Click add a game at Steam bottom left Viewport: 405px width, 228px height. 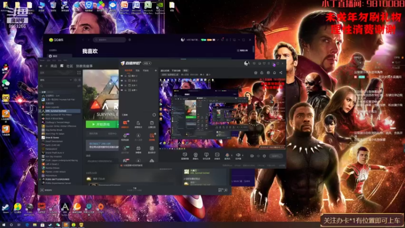[46, 191]
